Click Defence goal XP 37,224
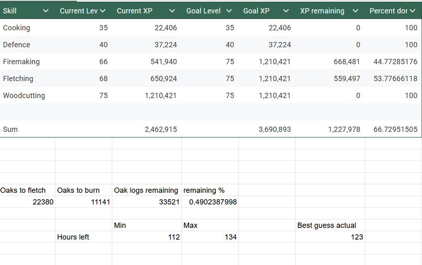 (x=280, y=45)
